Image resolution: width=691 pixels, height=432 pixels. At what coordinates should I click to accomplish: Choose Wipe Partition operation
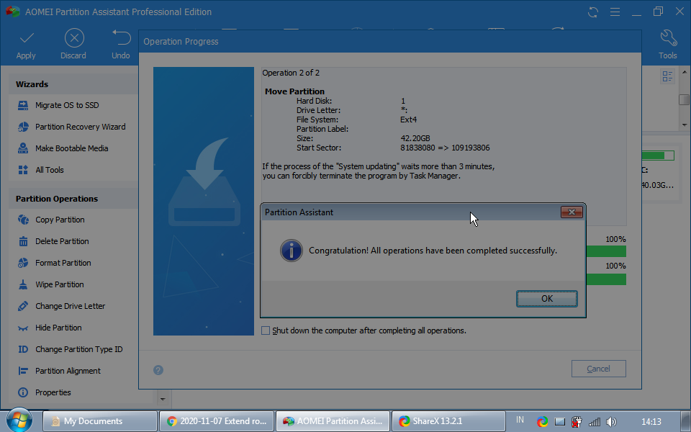coord(60,285)
